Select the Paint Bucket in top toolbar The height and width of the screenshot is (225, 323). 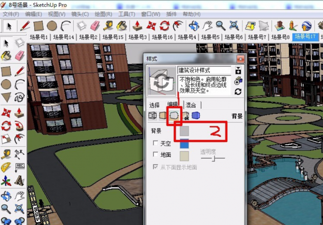click(x=122, y=26)
